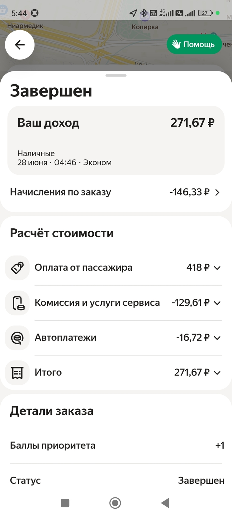The height and width of the screenshot is (517, 232).
Task: Tap the price tag icon for passenger payment
Action: pyautogui.click(x=17, y=268)
